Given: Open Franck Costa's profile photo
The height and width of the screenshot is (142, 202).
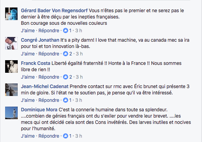Looking at the screenshot, I should pos(11,66).
